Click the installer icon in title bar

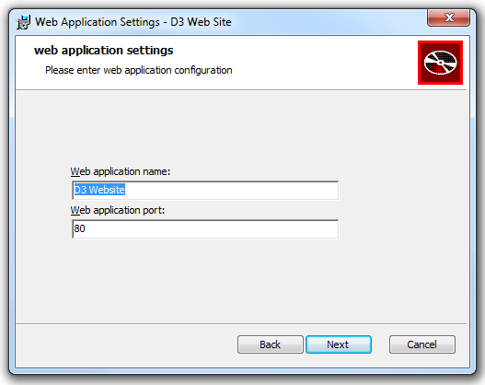[23, 22]
